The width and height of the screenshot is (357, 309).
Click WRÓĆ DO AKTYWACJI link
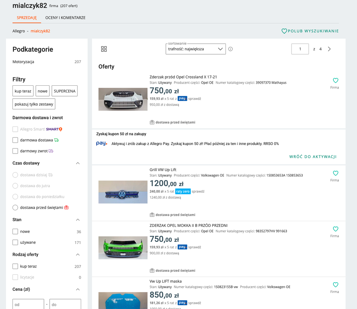[313, 156]
